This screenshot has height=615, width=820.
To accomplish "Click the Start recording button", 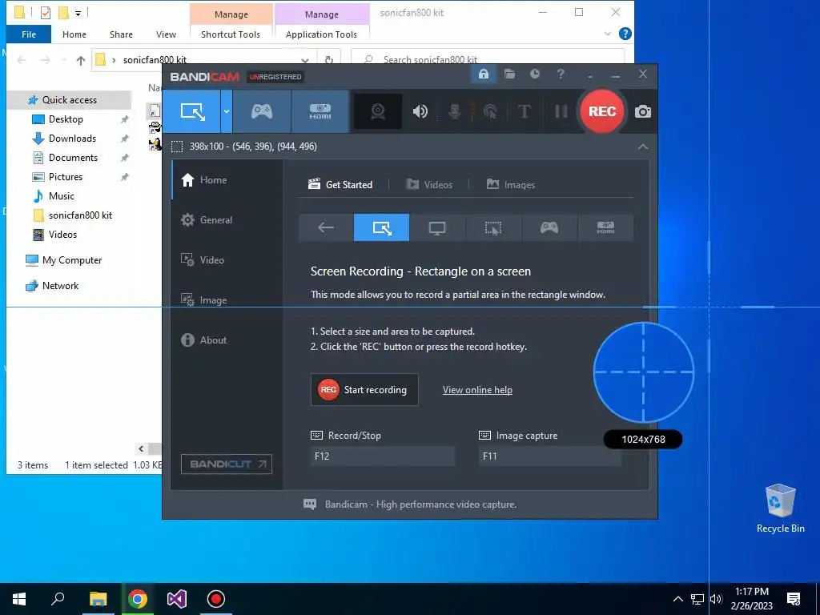I will click(x=364, y=390).
